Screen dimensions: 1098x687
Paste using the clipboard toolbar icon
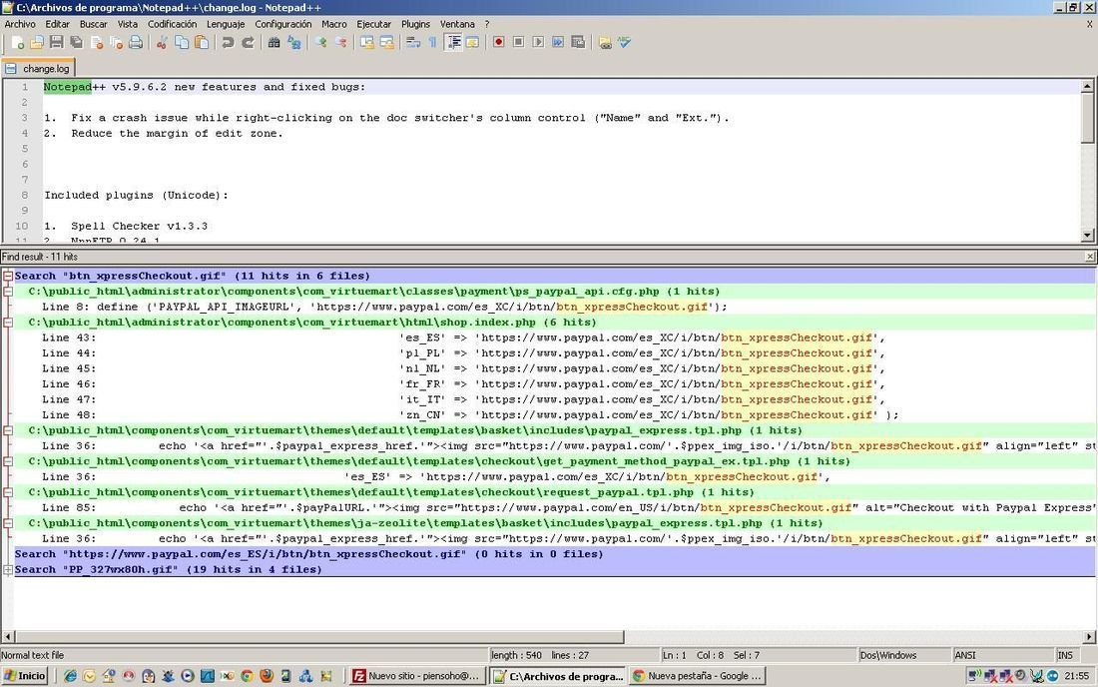202,43
